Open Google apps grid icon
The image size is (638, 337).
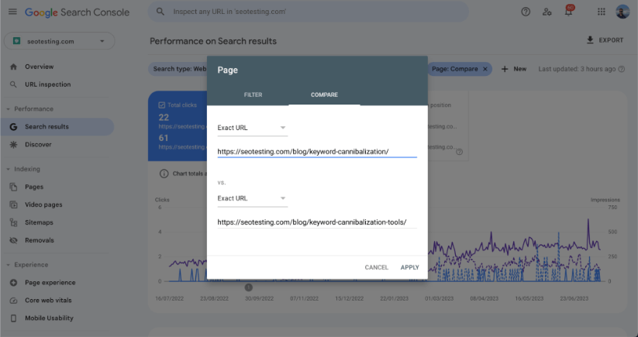tap(602, 12)
